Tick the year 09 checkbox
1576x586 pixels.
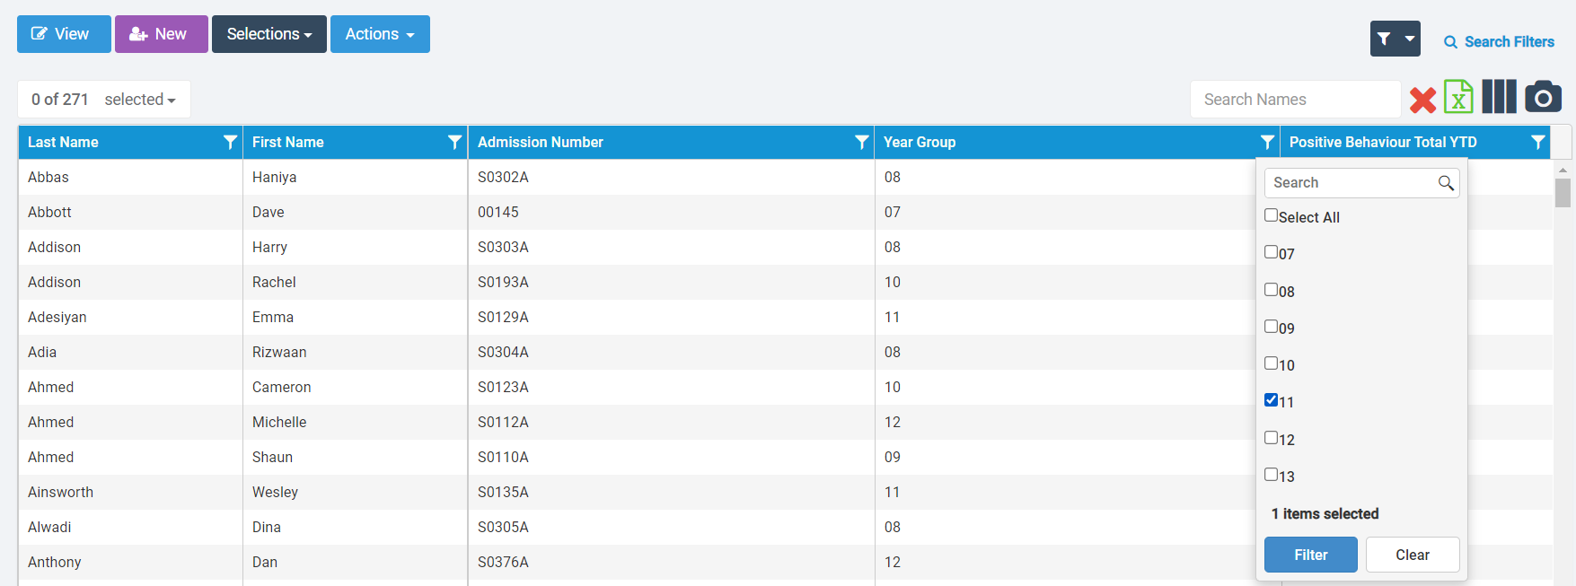1271,327
